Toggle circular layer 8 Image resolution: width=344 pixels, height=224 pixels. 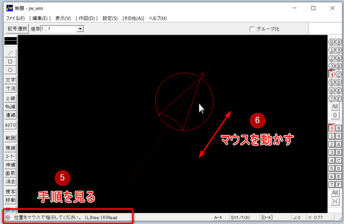pyautogui.click(x=339, y=42)
